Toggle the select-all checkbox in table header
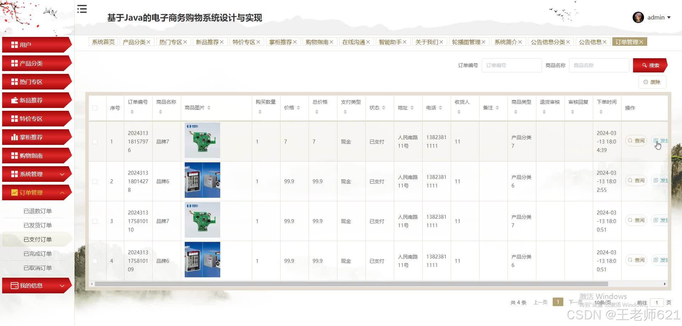 pyautogui.click(x=95, y=108)
